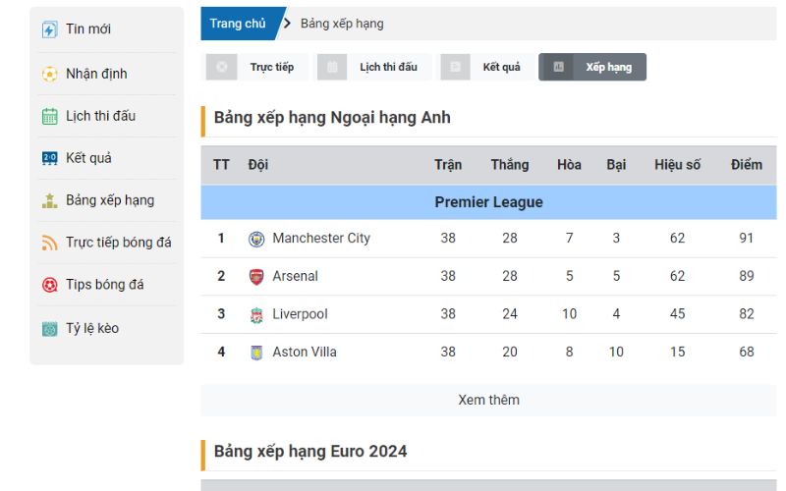Click the Hiệu số column header
Viewport: 786px width, 491px height.
click(677, 165)
